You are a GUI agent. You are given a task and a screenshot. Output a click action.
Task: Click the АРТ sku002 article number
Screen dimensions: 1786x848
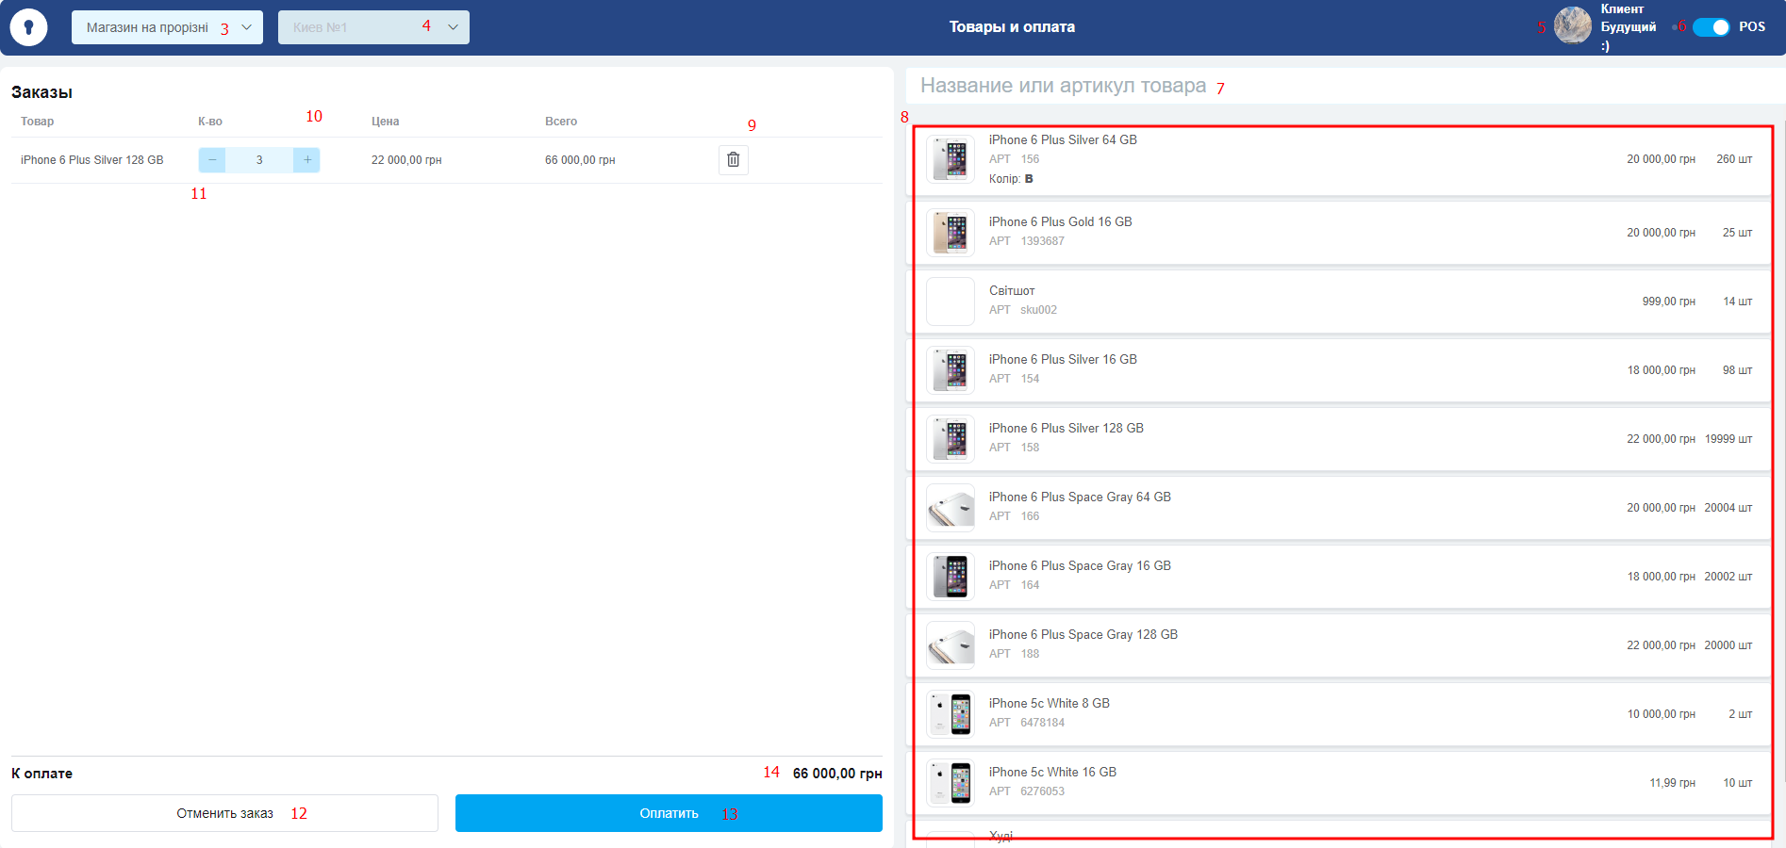click(1023, 310)
